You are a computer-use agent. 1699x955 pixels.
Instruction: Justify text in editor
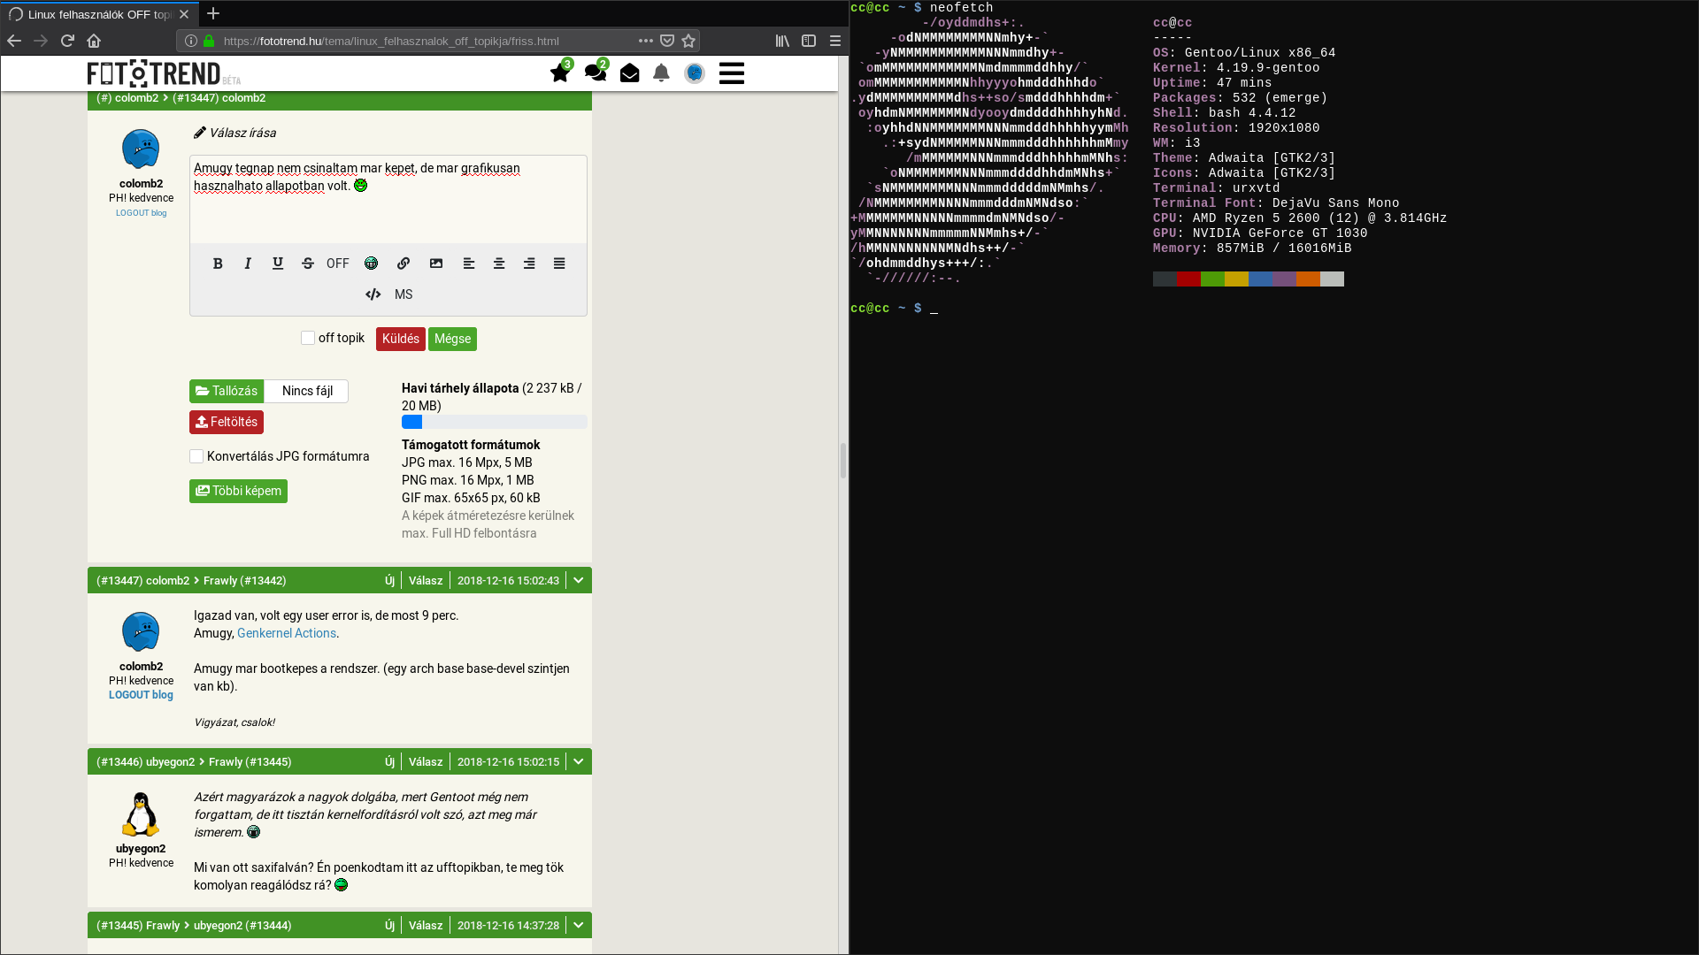[x=559, y=264]
